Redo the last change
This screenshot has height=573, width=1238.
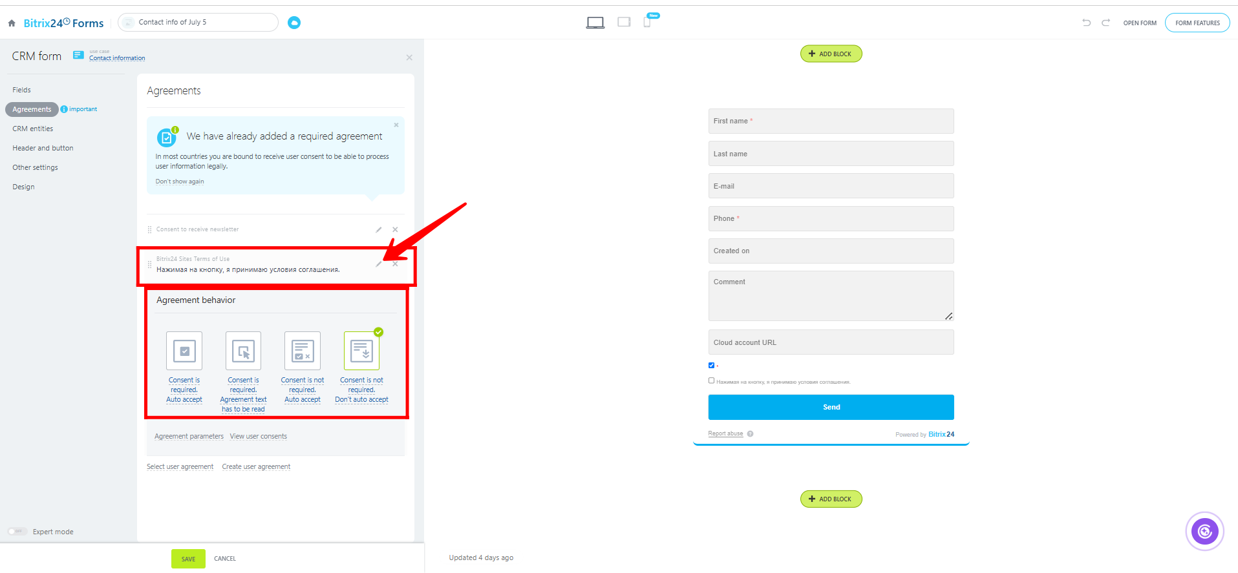(x=1106, y=23)
